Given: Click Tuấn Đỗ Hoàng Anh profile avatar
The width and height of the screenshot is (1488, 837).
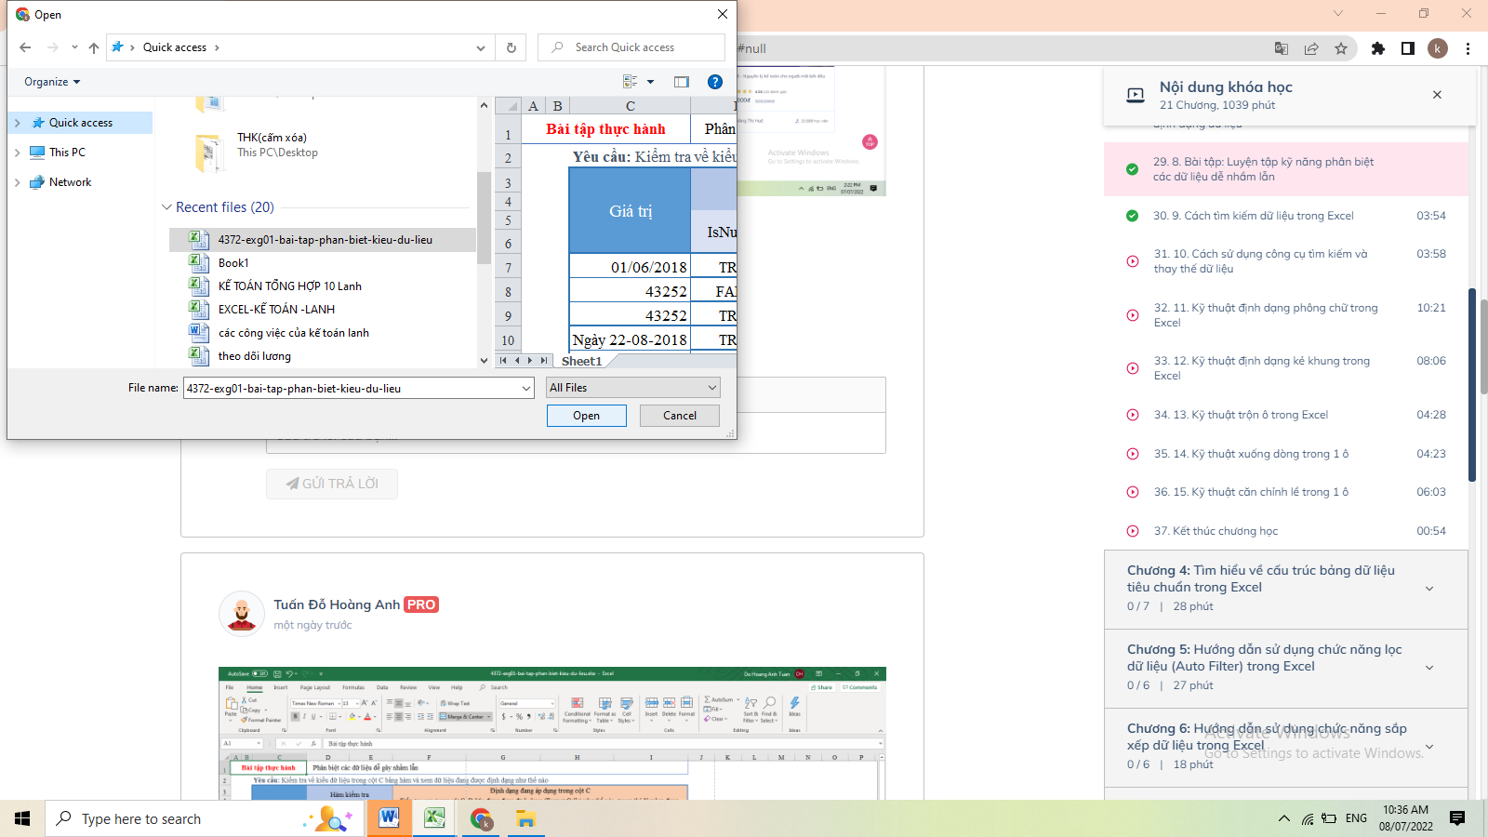Looking at the screenshot, I should [x=242, y=614].
